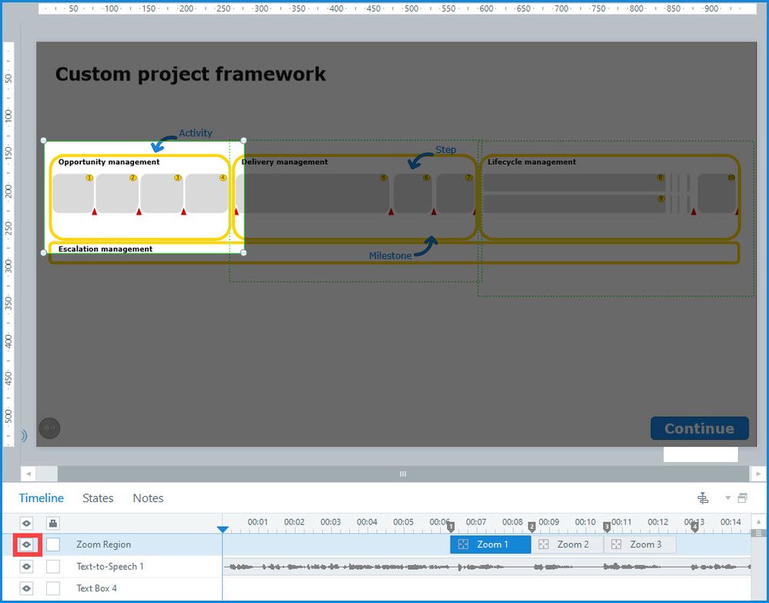Toggle visibility of Text Box 4
The image size is (769, 603).
point(27,588)
